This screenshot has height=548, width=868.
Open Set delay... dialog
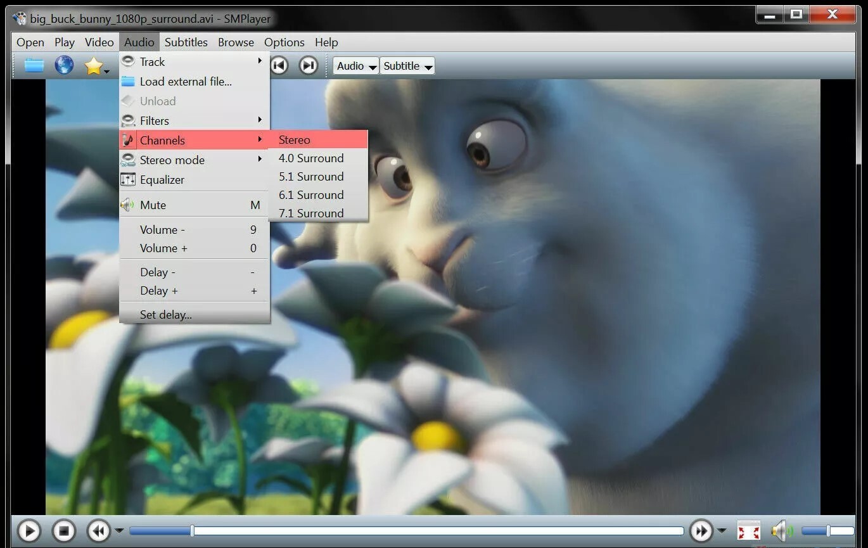coord(195,314)
